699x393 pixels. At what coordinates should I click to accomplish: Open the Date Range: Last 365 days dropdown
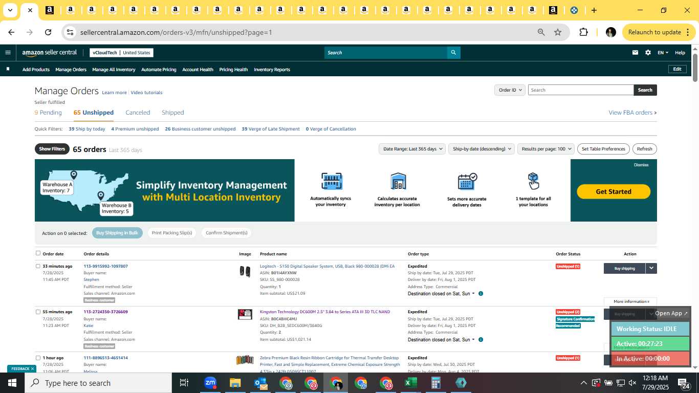pyautogui.click(x=412, y=149)
